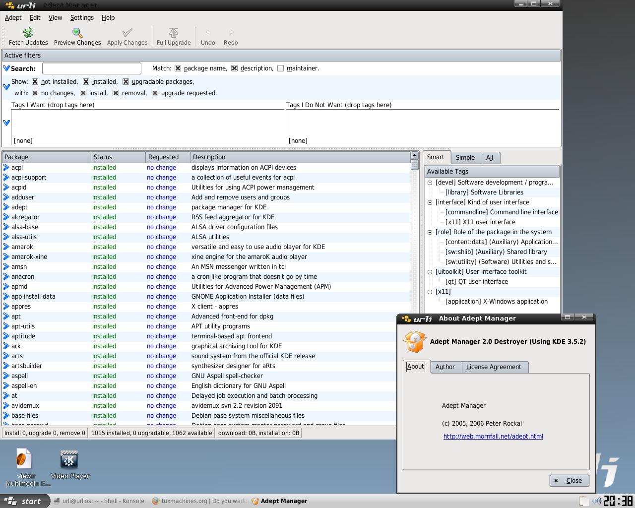Screen dimensions: 635x508
Task: Select the avidemux package row
Action: click(x=206, y=406)
